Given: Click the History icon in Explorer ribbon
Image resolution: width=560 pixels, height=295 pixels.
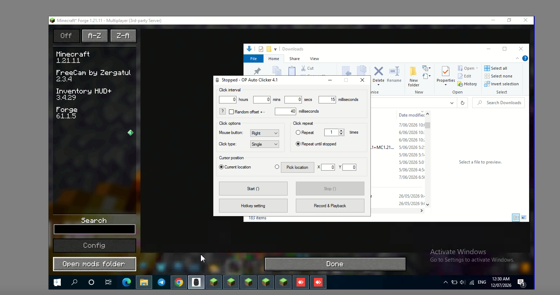Looking at the screenshot, I should click(x=460, y=84).
